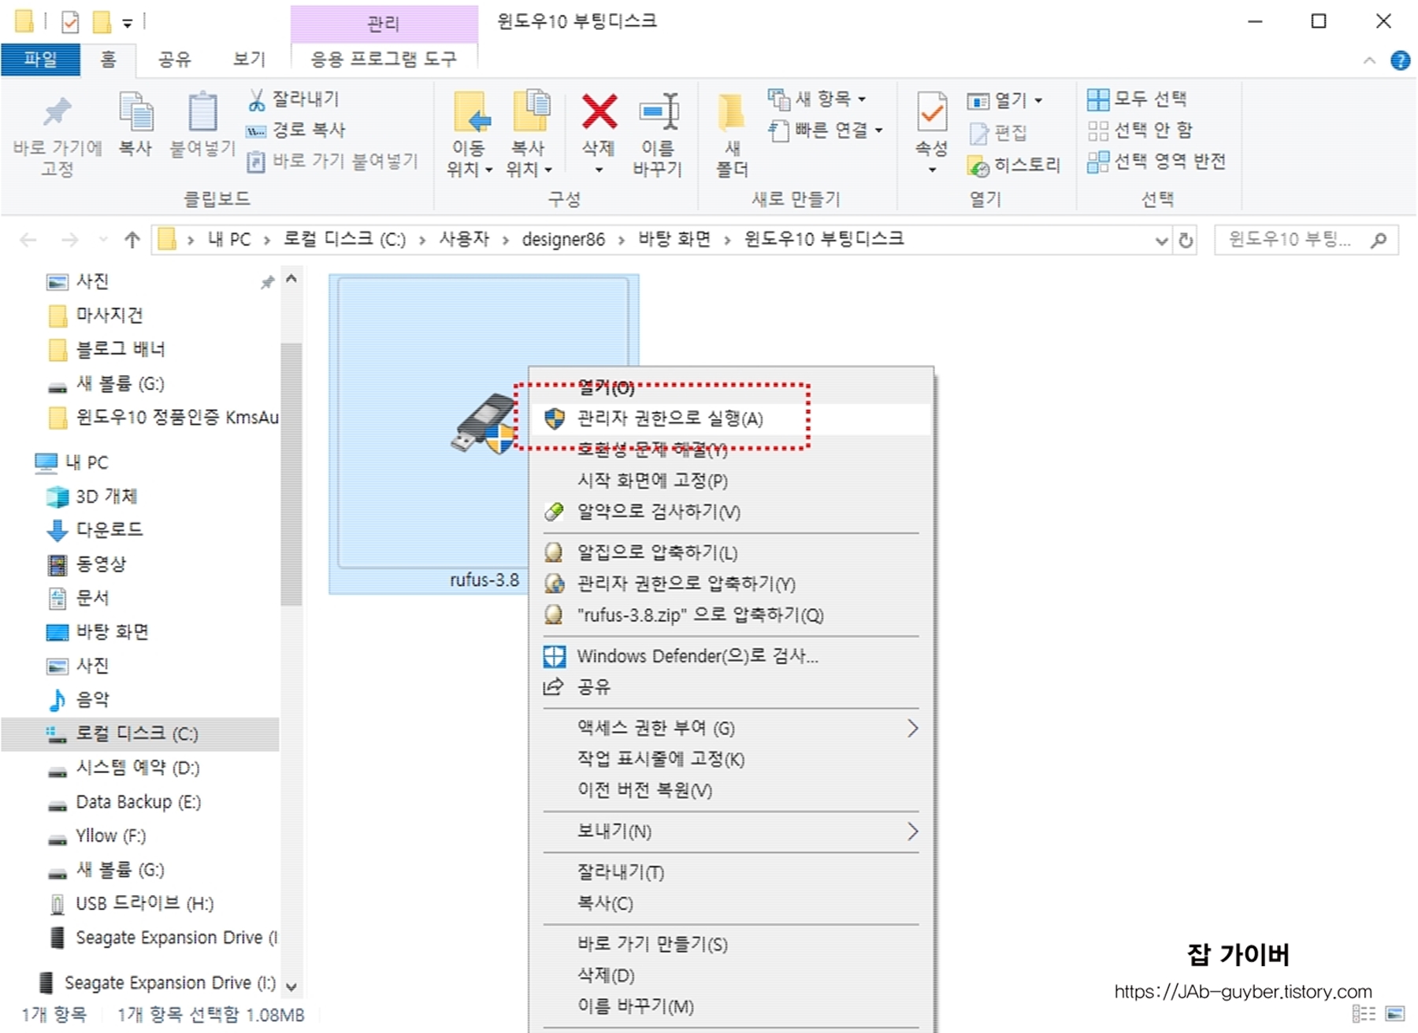The width and height of the screenshot is (1418, 1033).
Task: Open recent locations dropdown arrow
Action: point(103,240)
